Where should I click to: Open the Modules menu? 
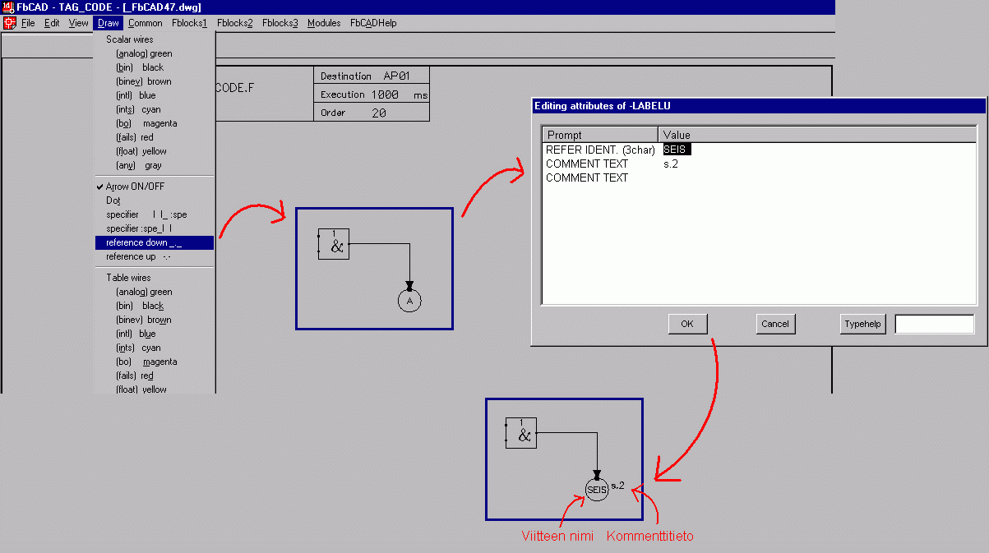pos(324,23)
